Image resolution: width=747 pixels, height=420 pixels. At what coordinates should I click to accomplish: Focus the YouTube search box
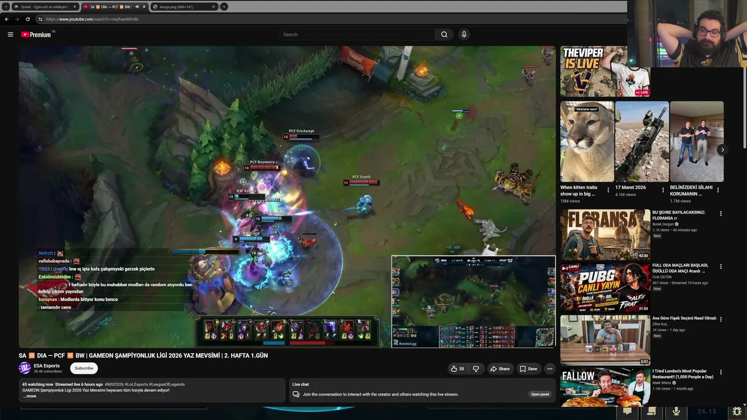pyautogui.click(x=357, y=34)
